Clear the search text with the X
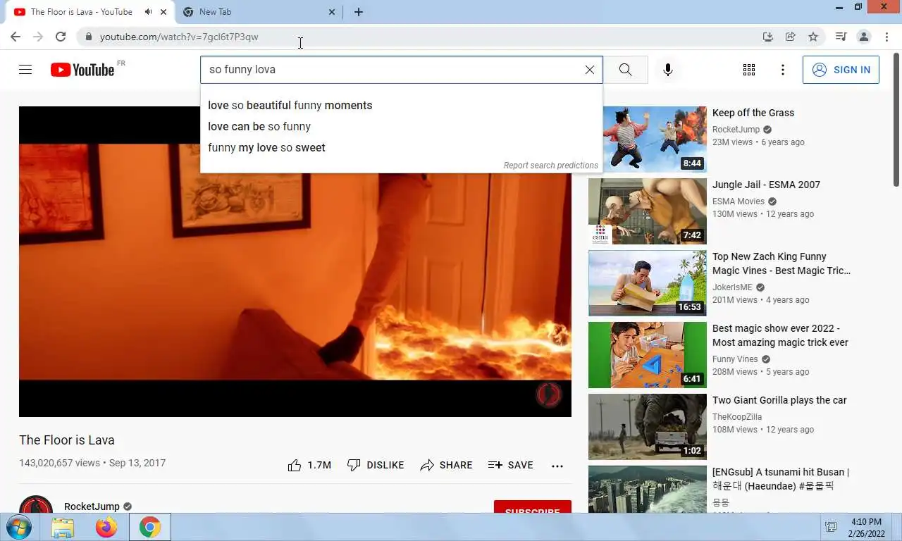 point(590,70)
